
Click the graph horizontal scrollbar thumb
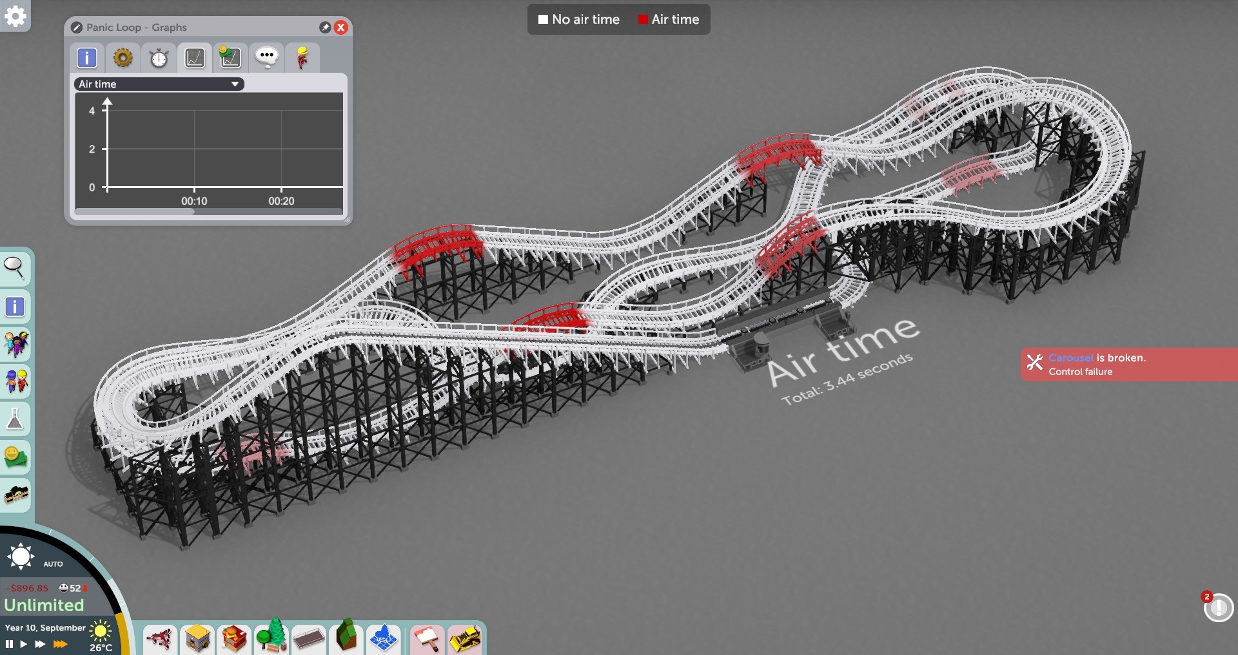tap(134, 211)
